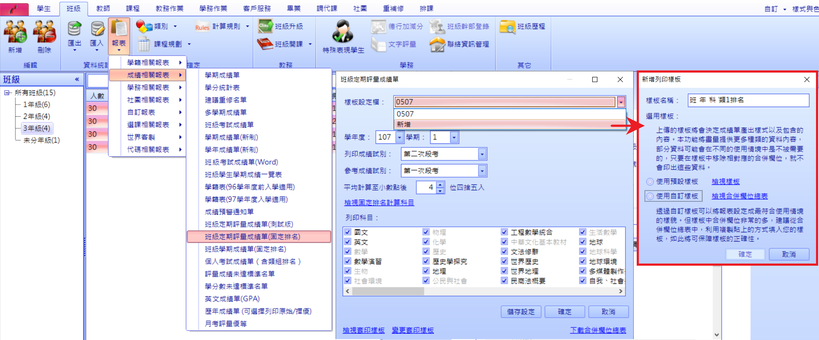The width and height of the screenshot is (819, 340).
Task: Toggle the 國文 subject checkbox
Action: (x=348, y=232)
